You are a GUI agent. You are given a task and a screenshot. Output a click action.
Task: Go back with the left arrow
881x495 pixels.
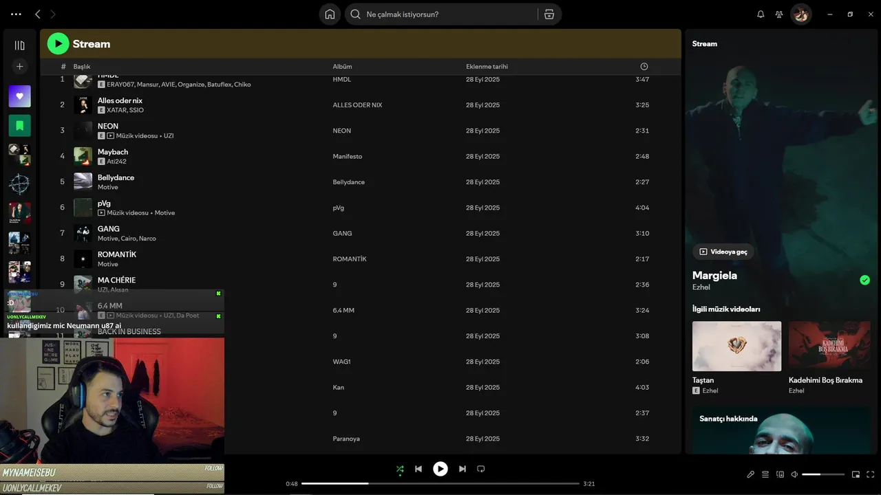[38, 14]
